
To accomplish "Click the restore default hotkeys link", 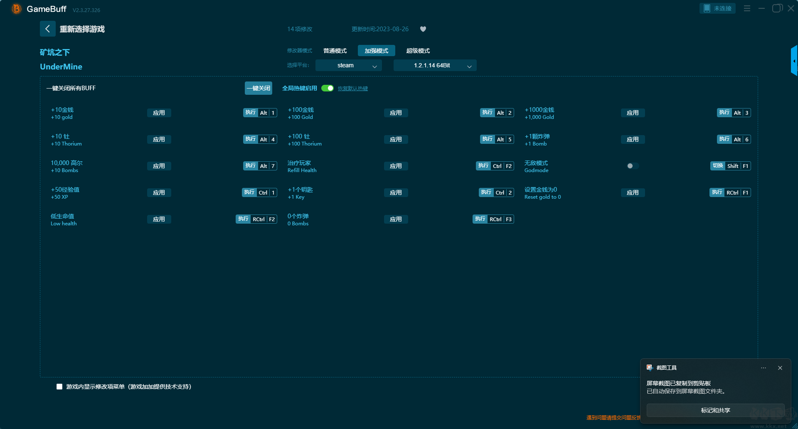I will (352, 89).
